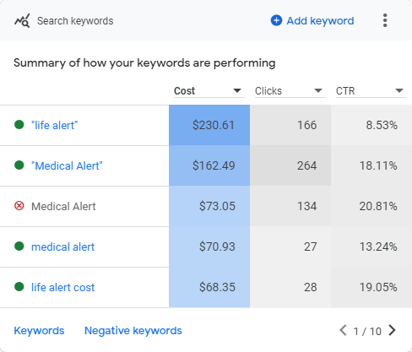Click the $70.93 cost cell
Image resolution: width=412 pixels, height=352 pixels.
(x=209, y=246)
